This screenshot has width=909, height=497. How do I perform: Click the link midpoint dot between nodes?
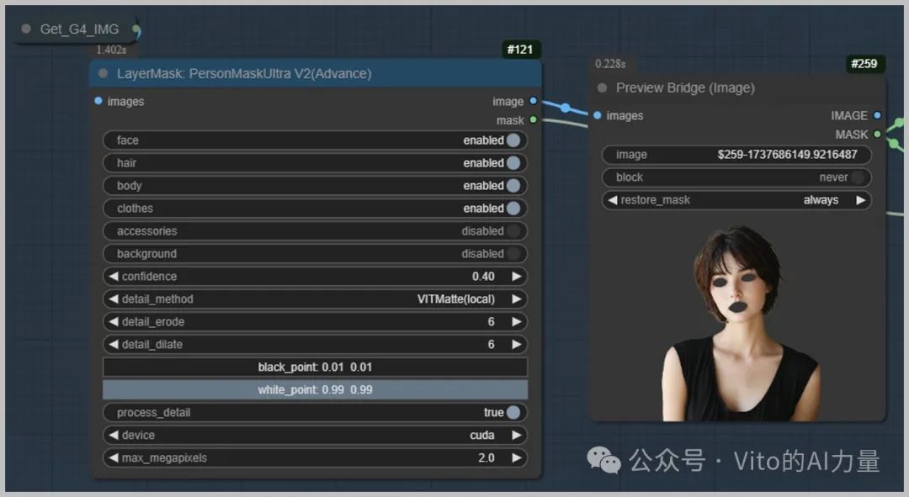pyautogui.click(x=566, y=108)
